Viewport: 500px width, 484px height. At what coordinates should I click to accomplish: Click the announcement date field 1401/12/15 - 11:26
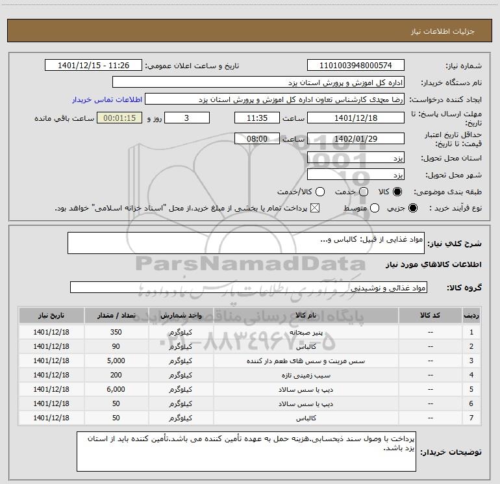pyautogui.click(x=94, y=65)
